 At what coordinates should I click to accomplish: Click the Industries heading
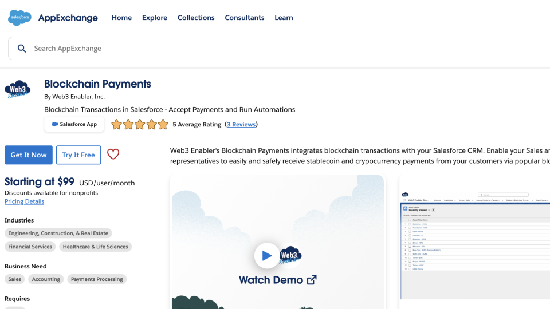pos(19,220)
